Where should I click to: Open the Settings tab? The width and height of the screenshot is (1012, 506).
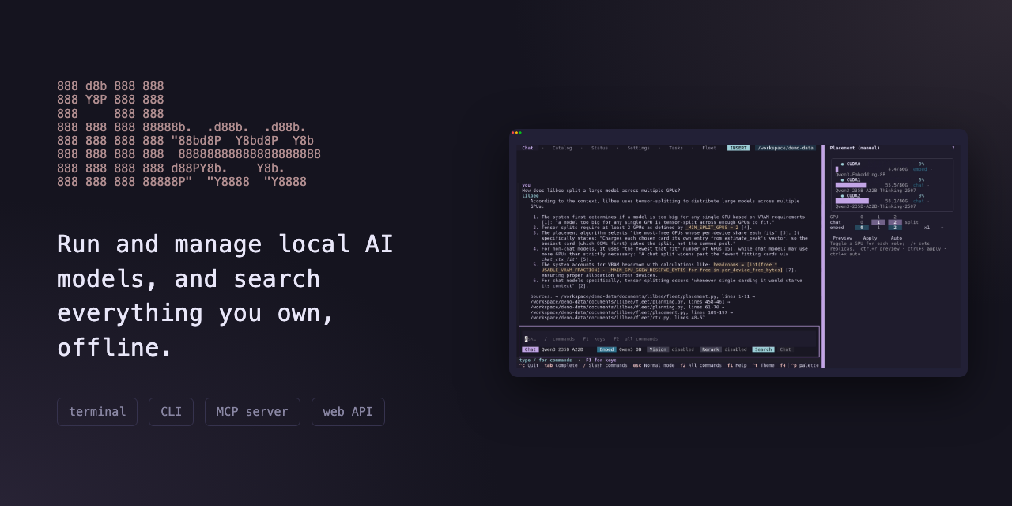(638, 148)
